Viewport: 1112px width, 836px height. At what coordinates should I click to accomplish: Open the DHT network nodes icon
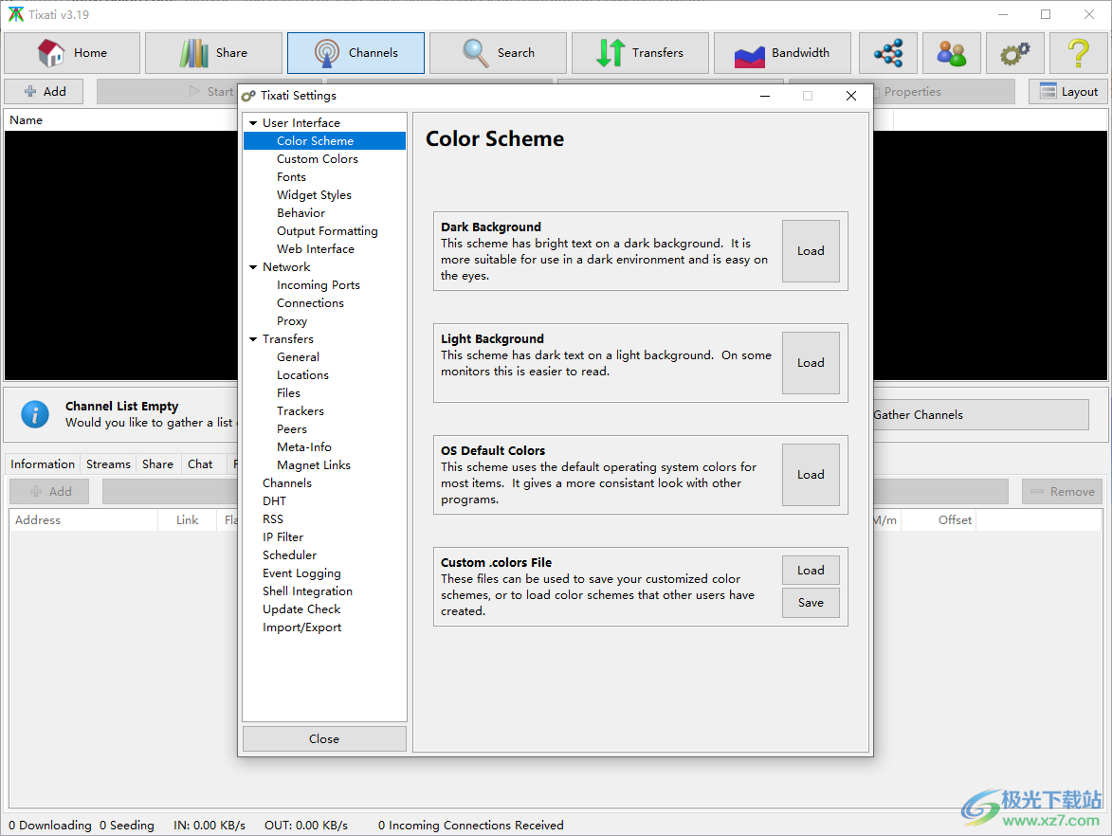888,53
